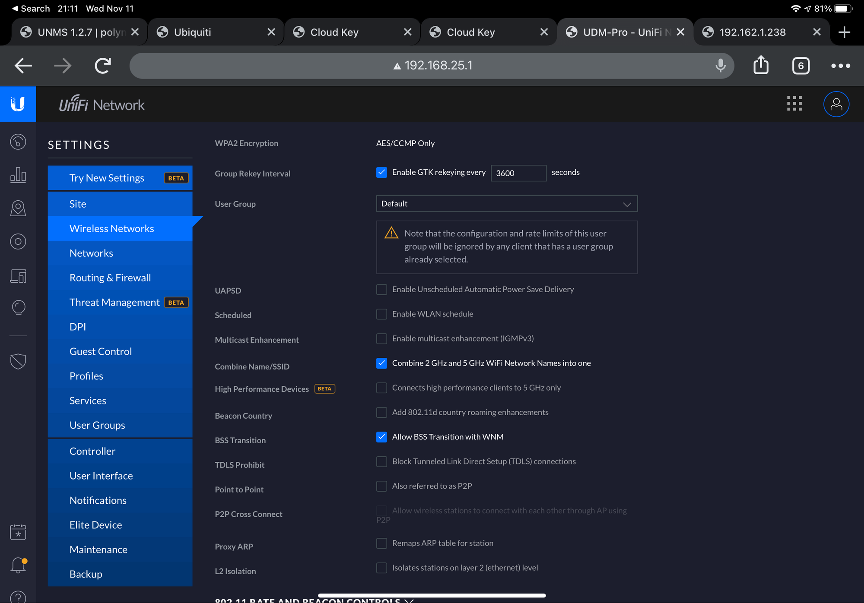Screen dimensions: 864x603
Task: Reload the browser page
Action: (102, 66)
